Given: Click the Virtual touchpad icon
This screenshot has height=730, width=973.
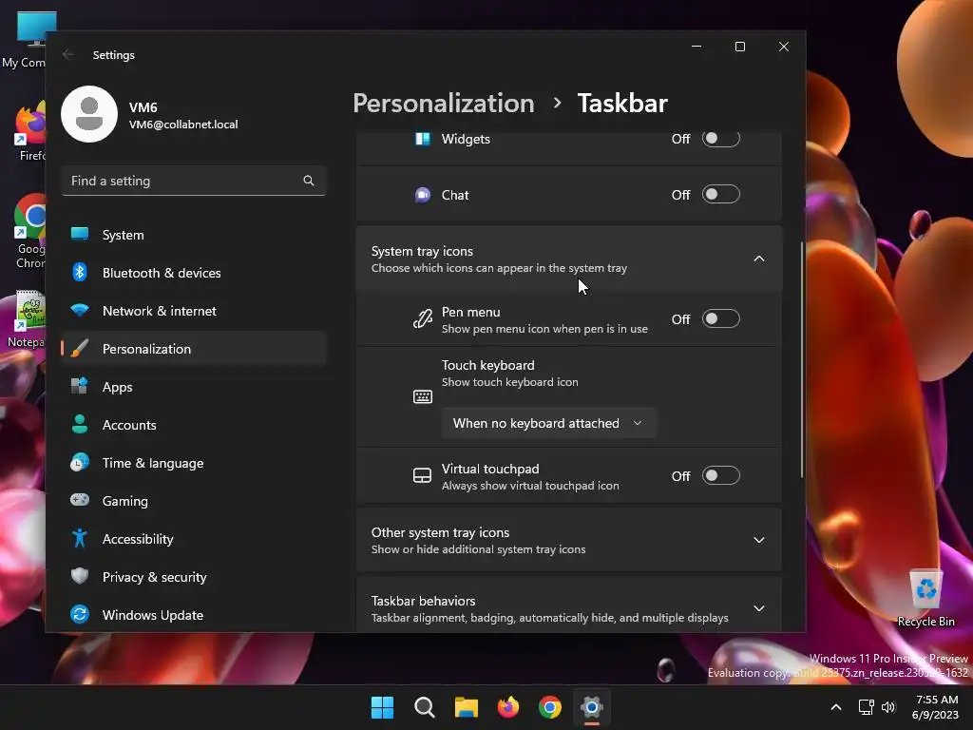Looking at the screenshot, I should (x=422, y=476).
